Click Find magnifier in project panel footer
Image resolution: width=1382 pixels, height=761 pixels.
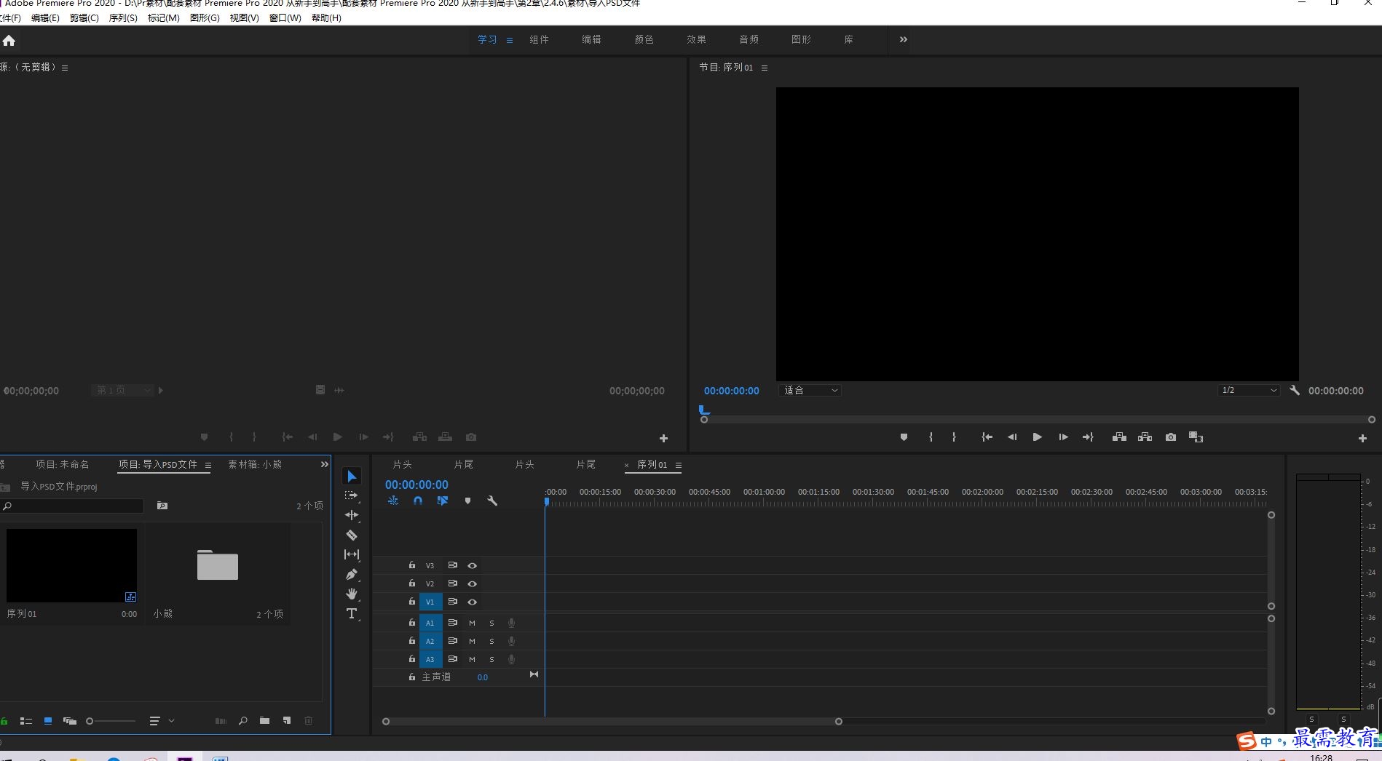[x=242, y=721]
